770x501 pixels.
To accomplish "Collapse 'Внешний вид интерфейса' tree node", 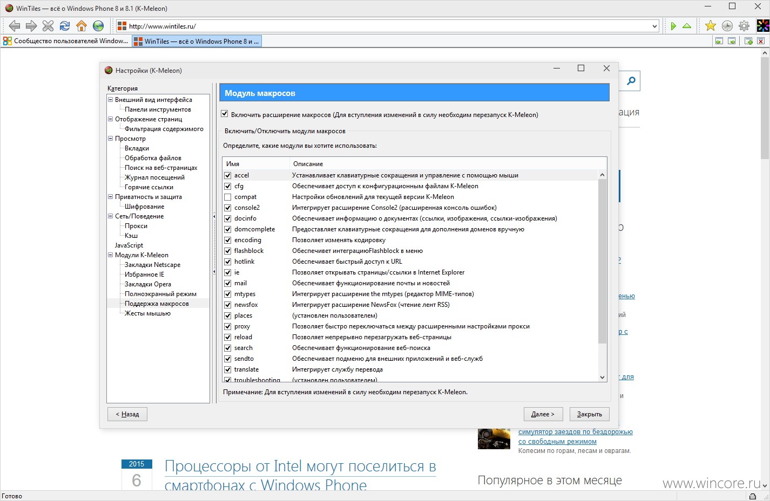I will [110, 99].
